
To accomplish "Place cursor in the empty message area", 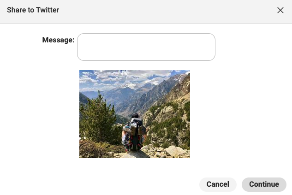I will 146,47.
